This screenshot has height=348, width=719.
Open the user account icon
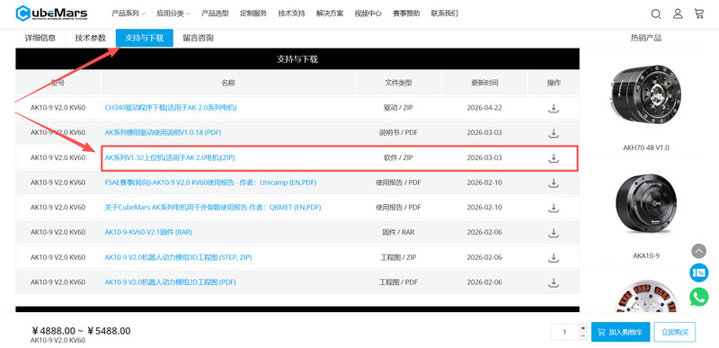point(678,13)
